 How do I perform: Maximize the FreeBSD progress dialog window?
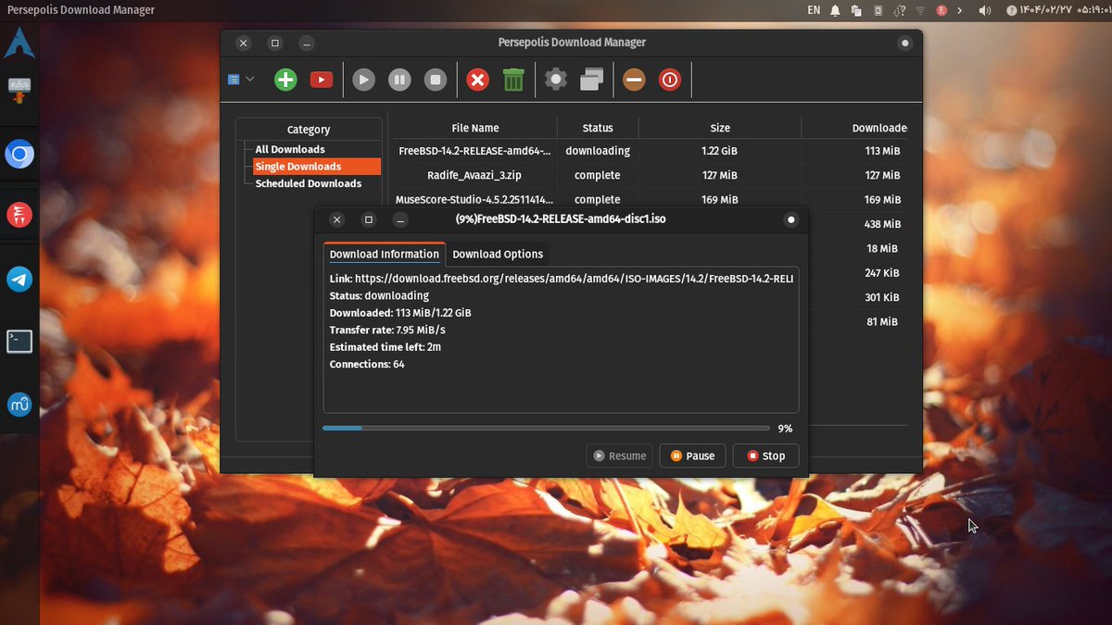[369, 219]
